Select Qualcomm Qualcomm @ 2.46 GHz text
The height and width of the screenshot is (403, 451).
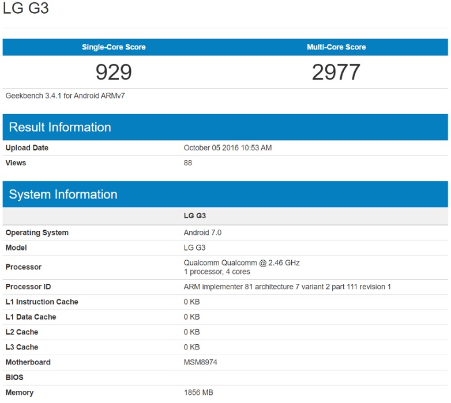coord(242,263)
